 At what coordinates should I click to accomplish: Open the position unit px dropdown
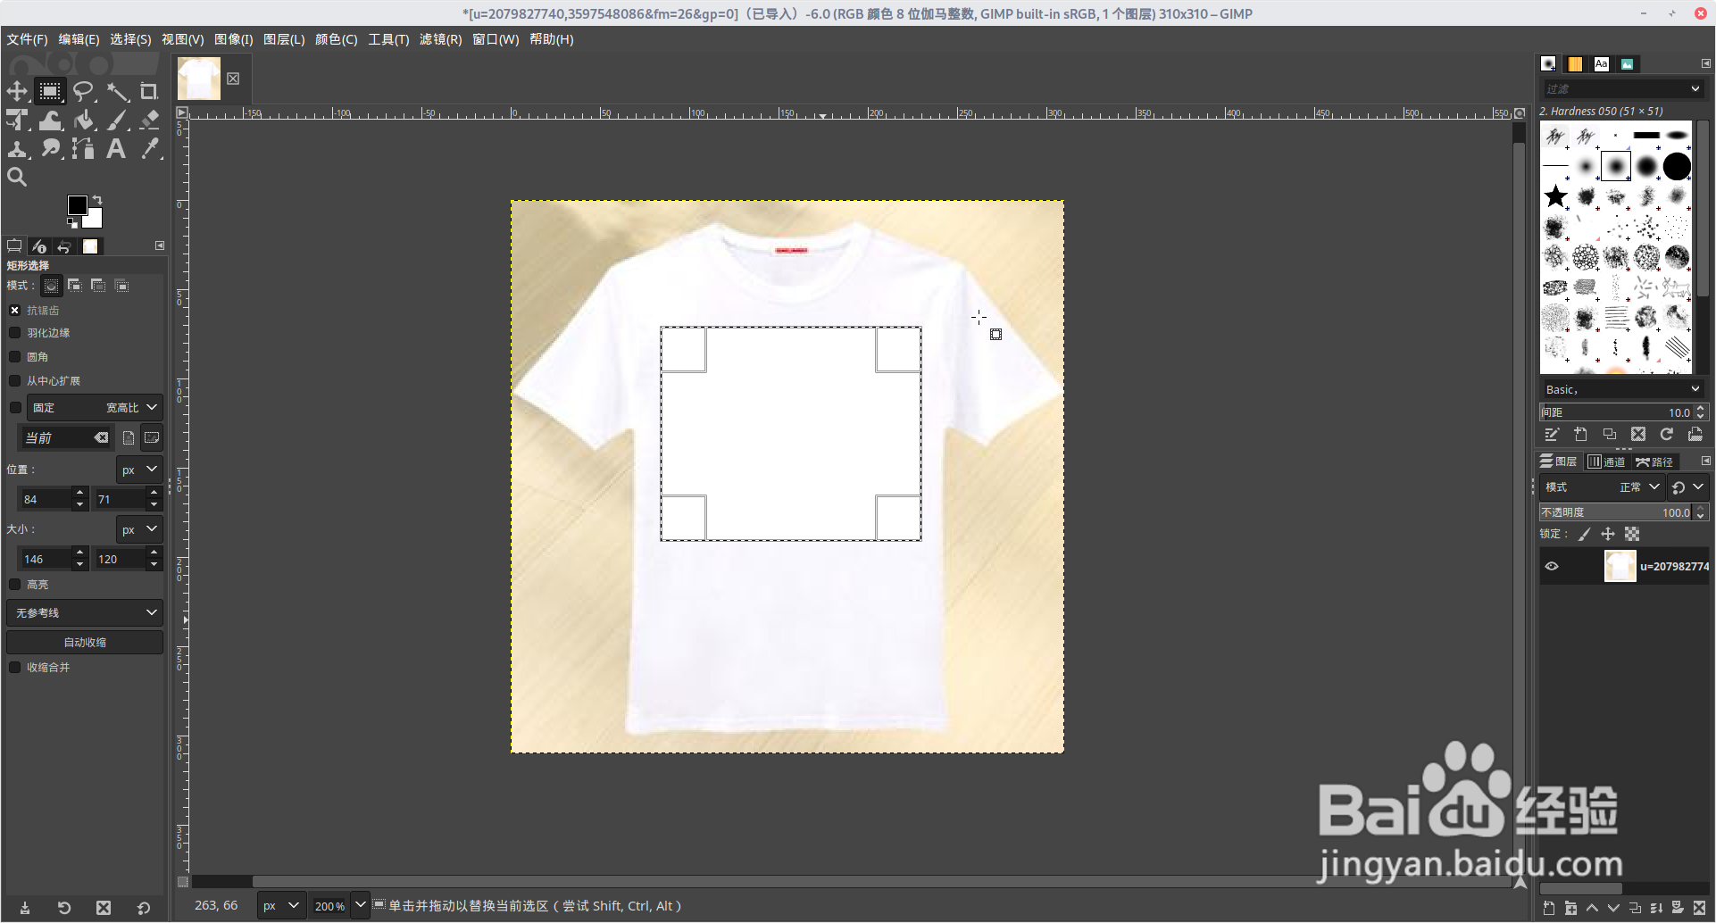139,470
